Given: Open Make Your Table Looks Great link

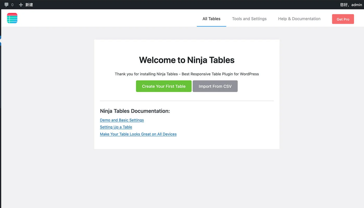Looking at the screenshot, I should (x=138, y=134).
